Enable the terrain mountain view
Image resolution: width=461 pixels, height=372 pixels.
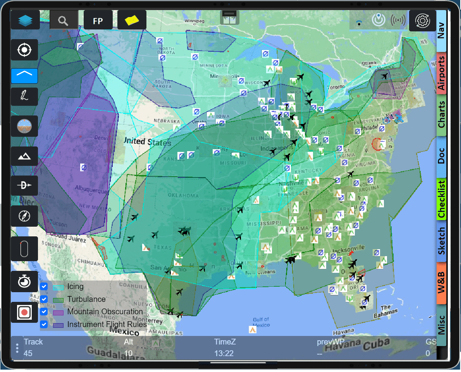click(24, 156)
